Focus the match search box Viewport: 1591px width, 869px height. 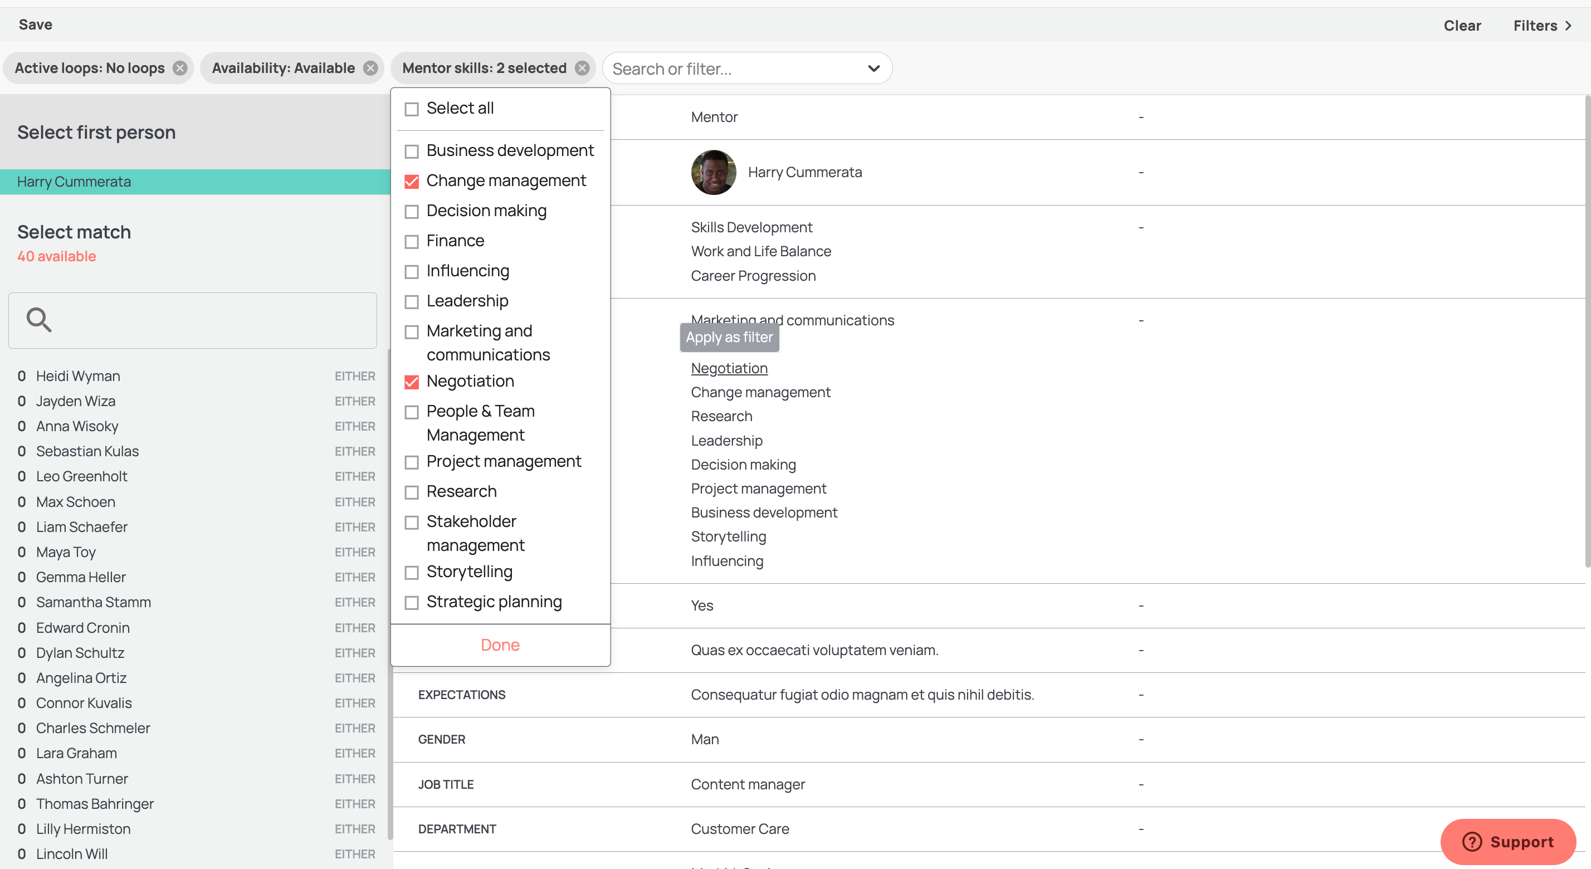193,320
